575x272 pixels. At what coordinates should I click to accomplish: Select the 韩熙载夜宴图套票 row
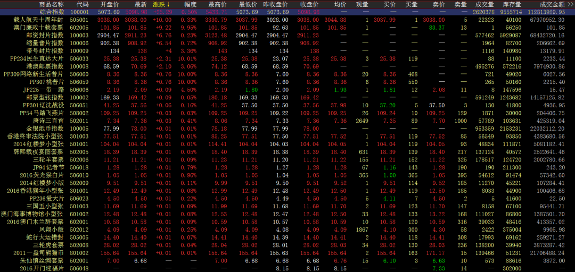(x=287, y=151)
